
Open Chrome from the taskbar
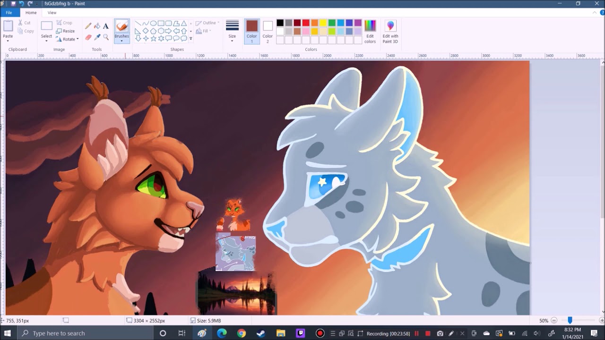(x=242, y=333)
